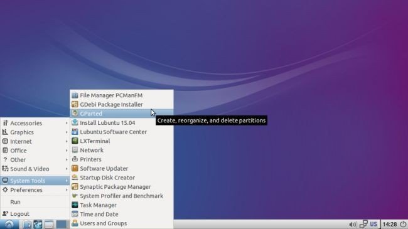This screenshot has width=408, height=229.
Task: Click the Office text label
Action: [x=18, y=151]
